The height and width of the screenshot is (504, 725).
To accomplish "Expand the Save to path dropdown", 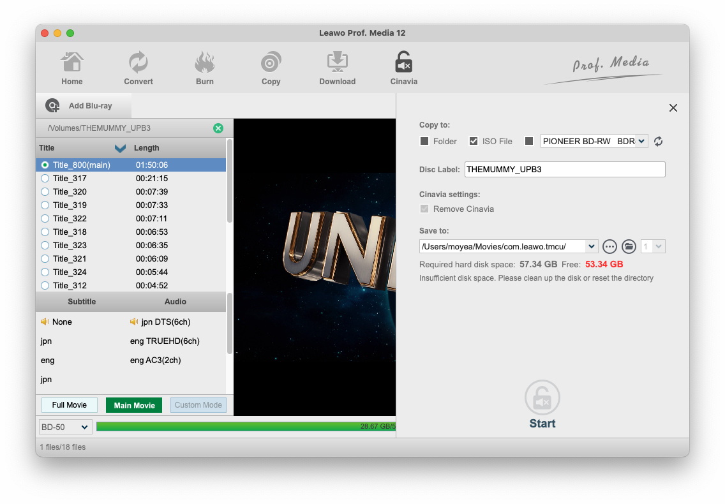I will pyautogui.click(x=592, y=246).
